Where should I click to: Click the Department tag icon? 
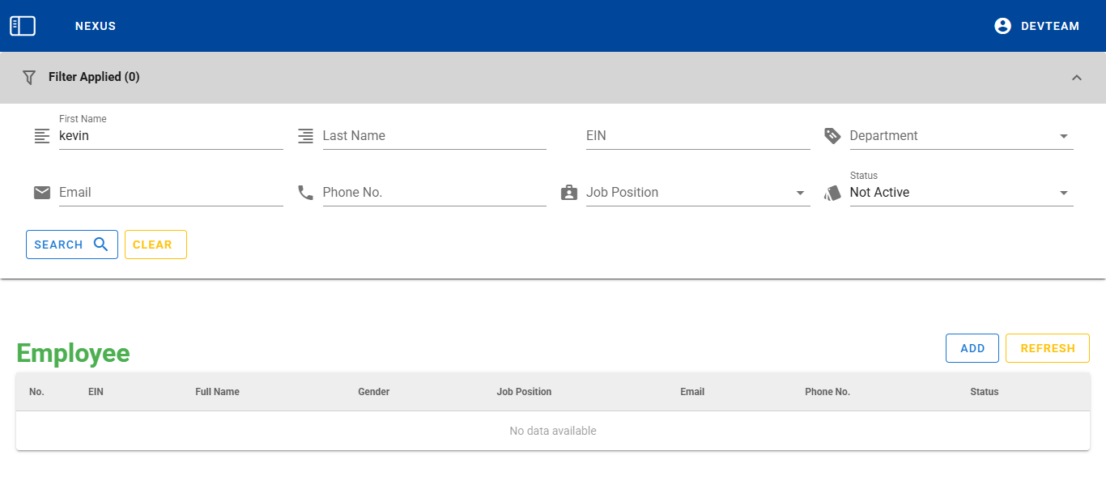(x=832, y=136)
